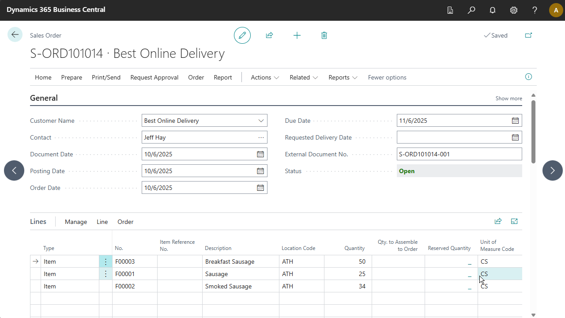This screenshot has height=318, width=565.
Task: Open the page in a new window
Action: 528,35
